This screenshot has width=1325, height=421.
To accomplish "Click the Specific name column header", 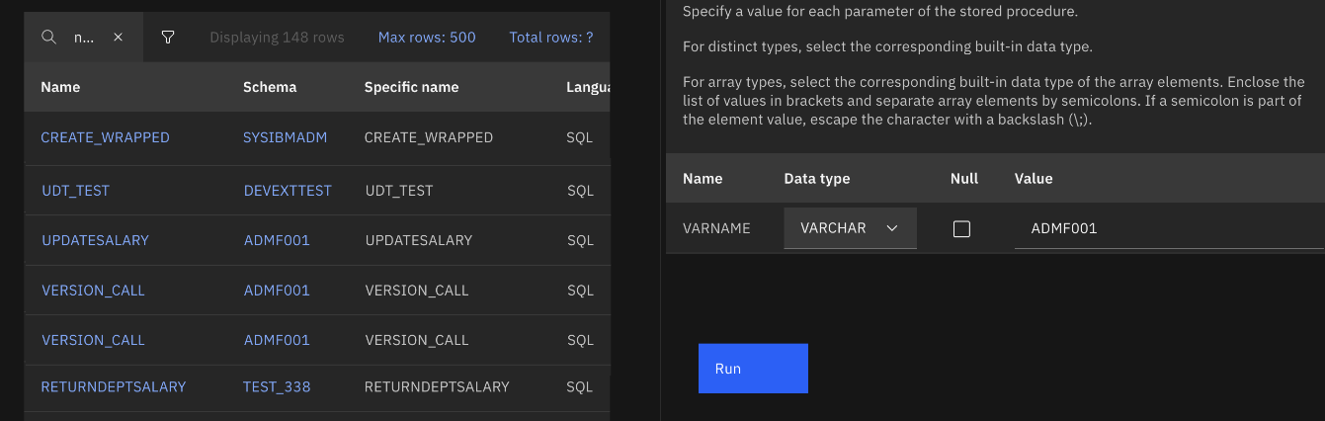I will (x=411, y=87).
